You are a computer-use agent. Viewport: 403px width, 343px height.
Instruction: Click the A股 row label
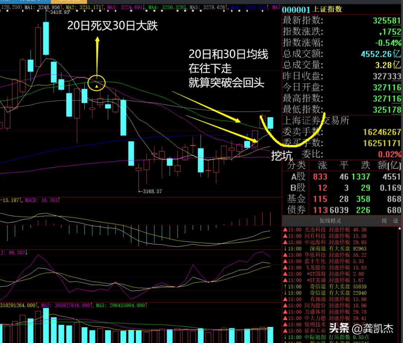point(298,177)
